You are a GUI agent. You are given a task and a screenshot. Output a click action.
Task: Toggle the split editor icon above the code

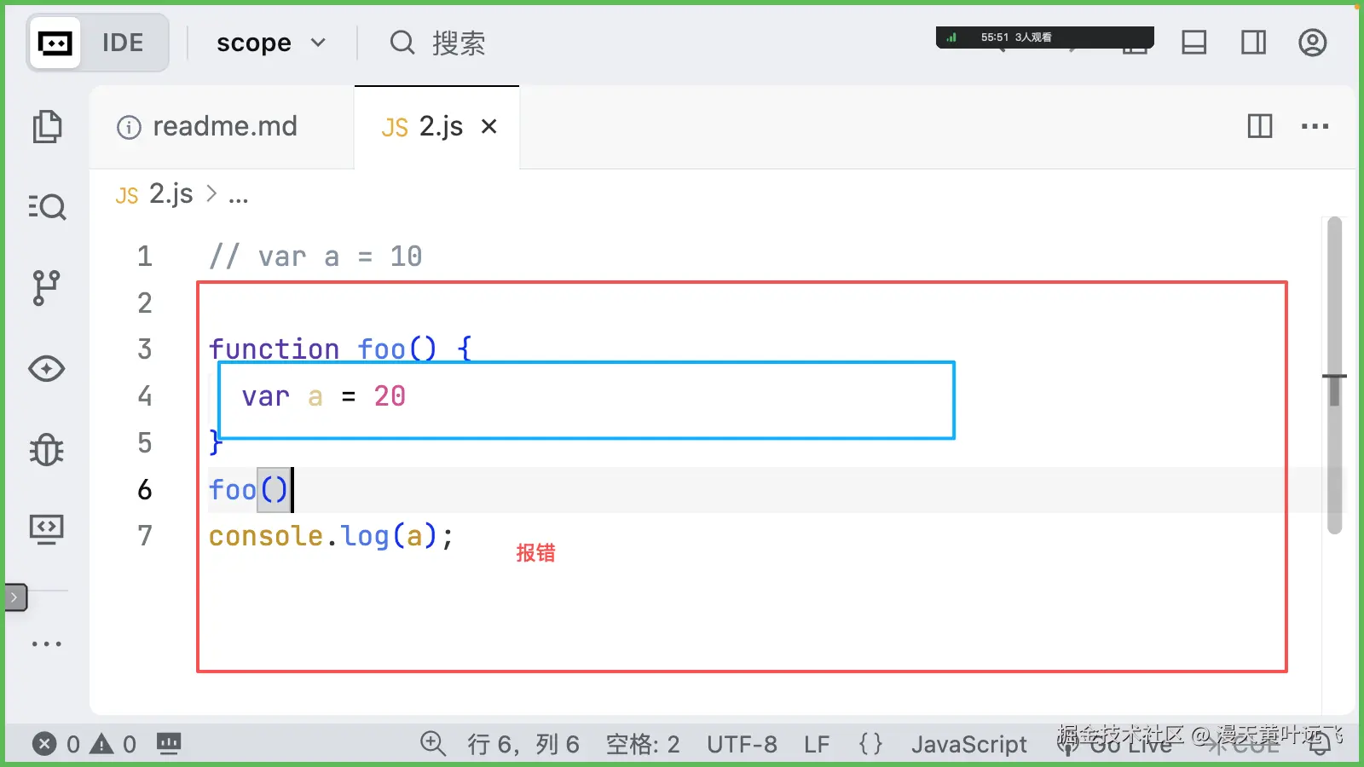[x=1259, y=126]
